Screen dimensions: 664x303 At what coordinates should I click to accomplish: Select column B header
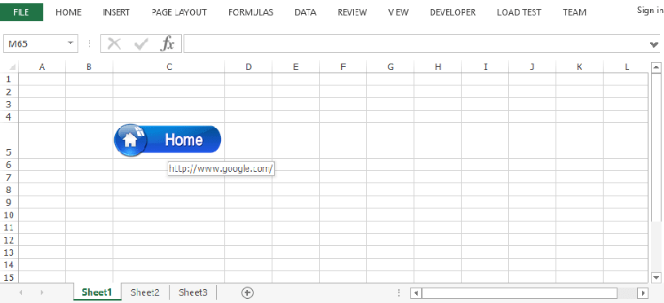[x=89, y=67]
